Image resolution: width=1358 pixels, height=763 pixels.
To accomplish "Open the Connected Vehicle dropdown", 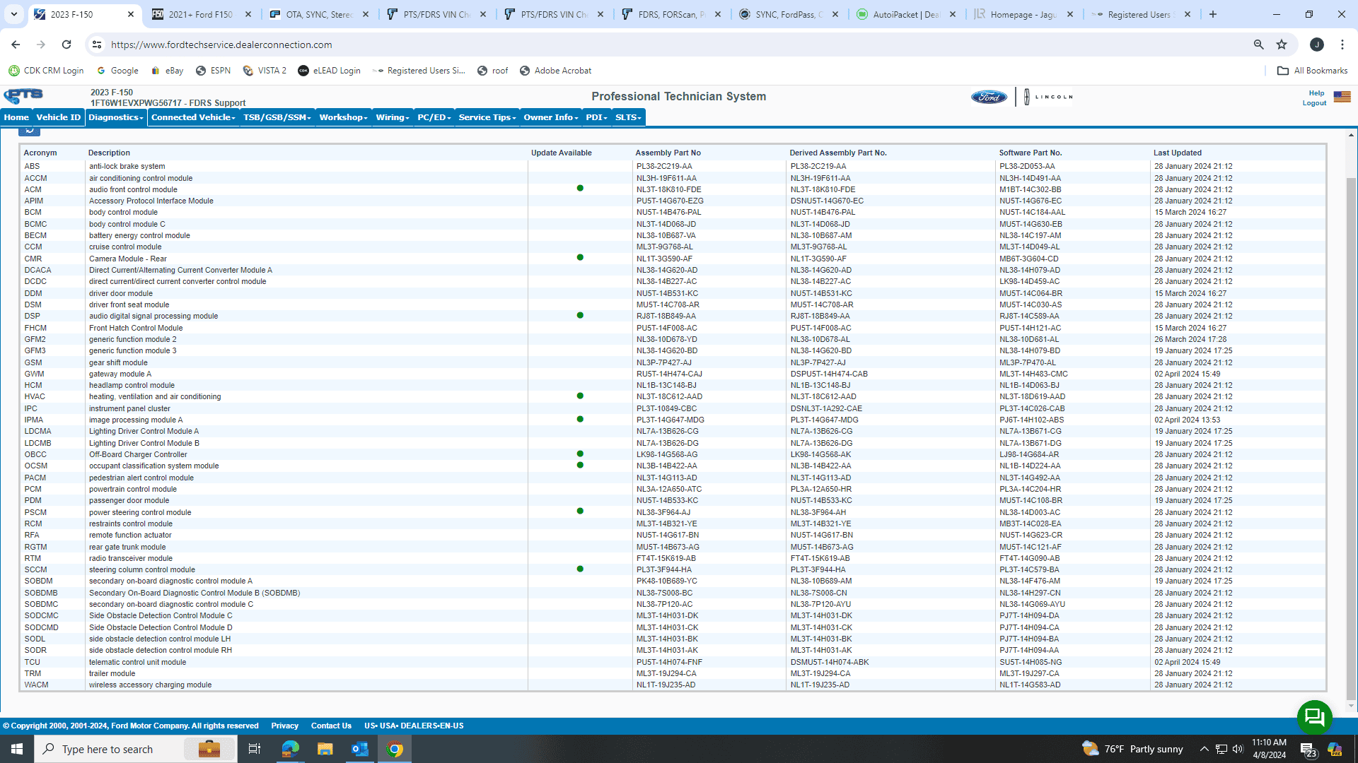I will coord(193,117).
